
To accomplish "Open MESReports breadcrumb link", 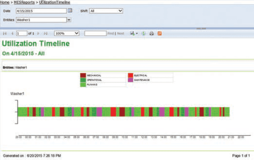I will pyautogui.click(x=24, y=2).
